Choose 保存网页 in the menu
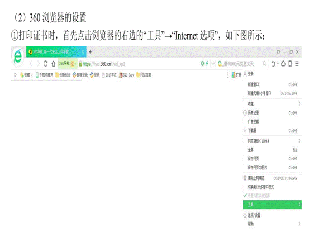309x241 pixels. click(x=272, y=159)
